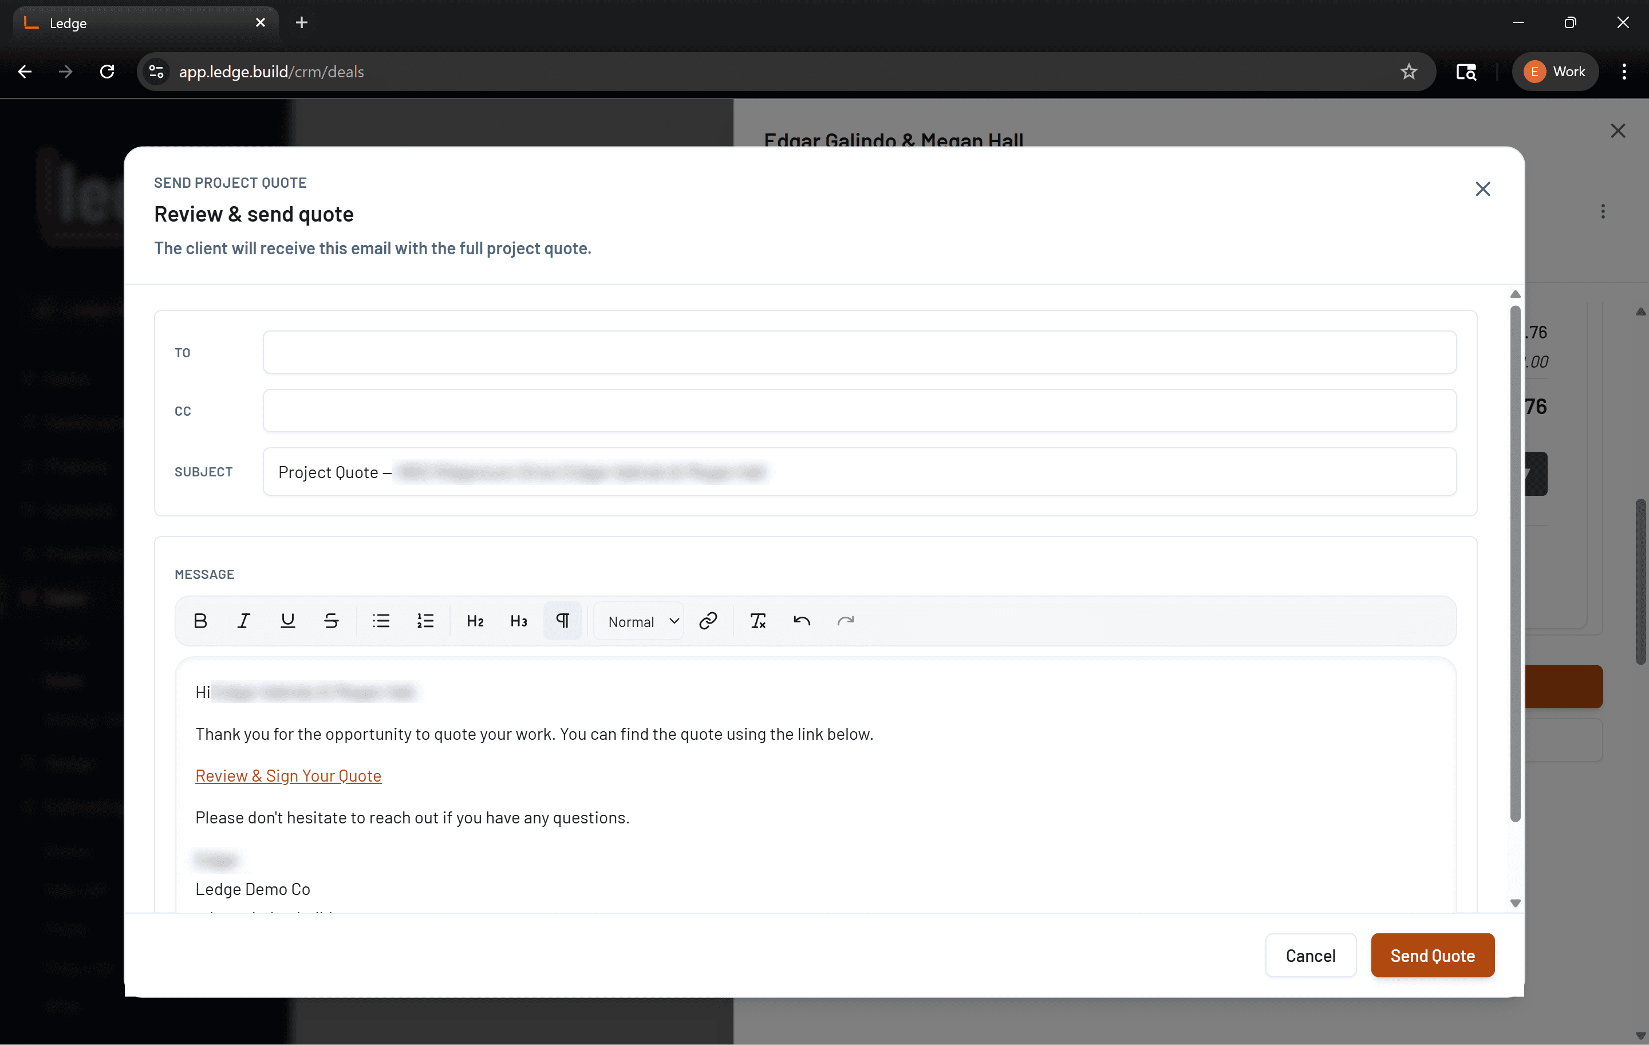Undo the last edit
Screen dimensions: 1649x1045
click(802, 621)
